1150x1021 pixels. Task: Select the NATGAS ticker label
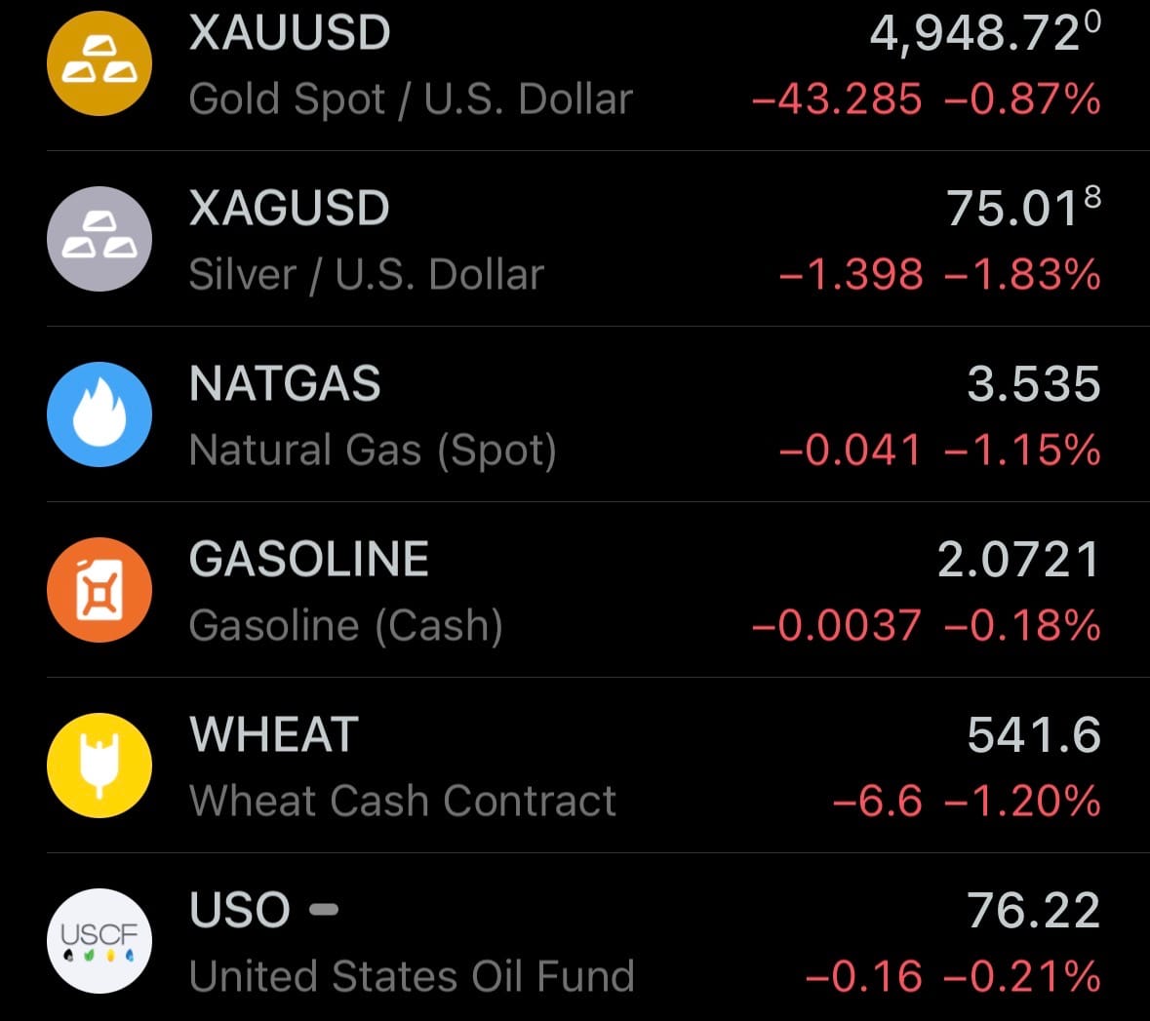285,384
